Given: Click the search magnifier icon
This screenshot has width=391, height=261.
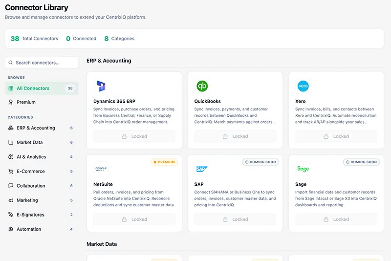Looking at the screenshot, I should (10, 63).
